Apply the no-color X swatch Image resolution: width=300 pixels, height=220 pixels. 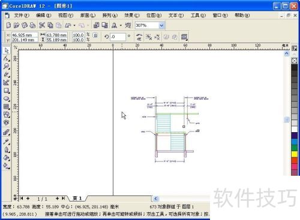click(x=295, y=60)
